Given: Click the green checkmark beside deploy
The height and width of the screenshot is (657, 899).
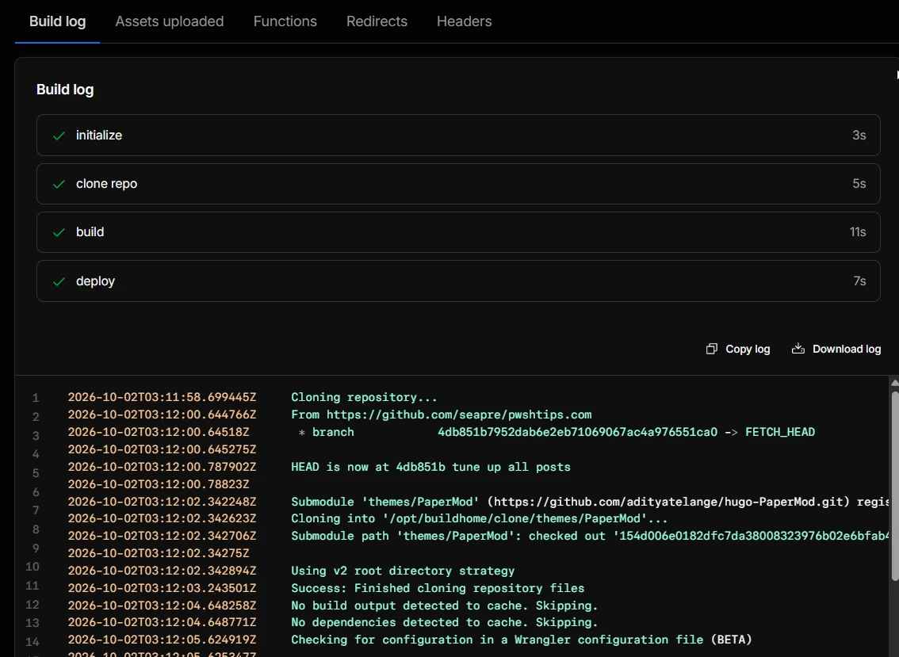Looking at the screenshot, I should tap(59, 281).
